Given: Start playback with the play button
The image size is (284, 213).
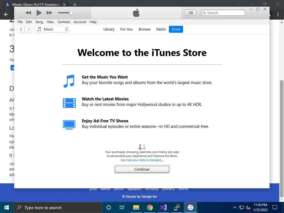Looking at the screenshot, I should point(39,13).
